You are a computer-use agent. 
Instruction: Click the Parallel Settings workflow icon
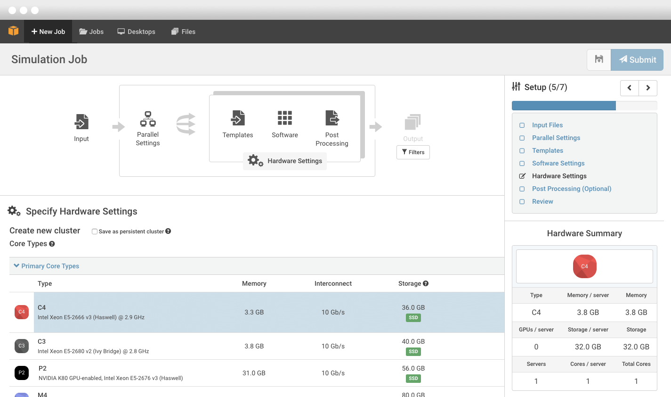point(148,119)
